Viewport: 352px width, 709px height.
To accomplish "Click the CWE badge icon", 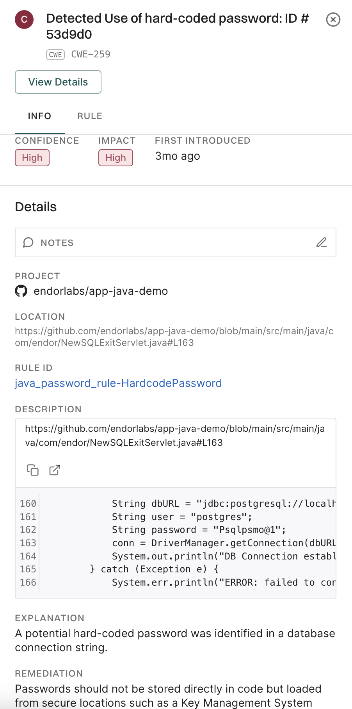I will click(55, 54).
